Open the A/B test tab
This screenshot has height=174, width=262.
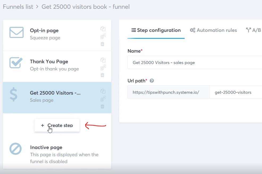(254, 30)
